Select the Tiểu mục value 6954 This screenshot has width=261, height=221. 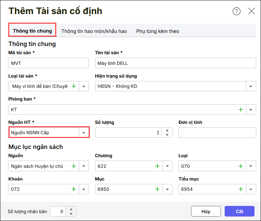pos(187,189)
